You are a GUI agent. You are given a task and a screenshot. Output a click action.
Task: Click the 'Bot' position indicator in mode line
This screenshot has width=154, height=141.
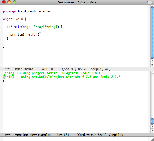(59, 135)
